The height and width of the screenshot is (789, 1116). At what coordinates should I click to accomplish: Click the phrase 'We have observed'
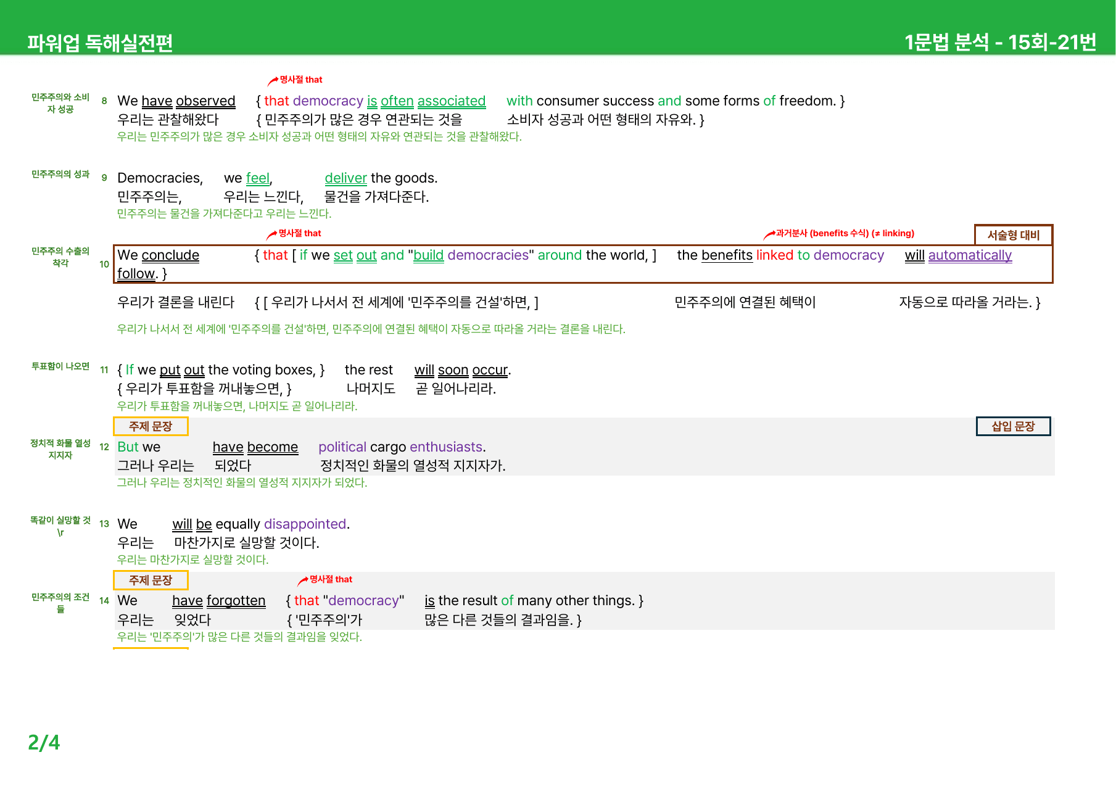pyautogui.click(x=176, y=101)
